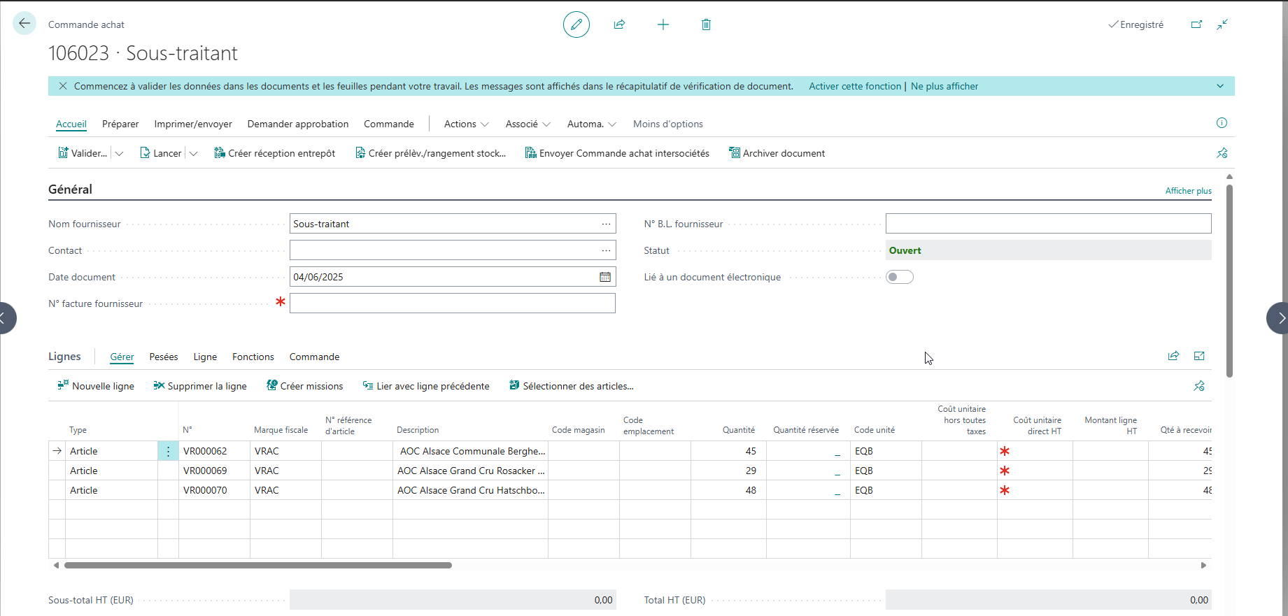This screenshot has height=616, width=1288.
Task: Click the share icon in header
Action: pyautogui.click(x=619, y=24)
